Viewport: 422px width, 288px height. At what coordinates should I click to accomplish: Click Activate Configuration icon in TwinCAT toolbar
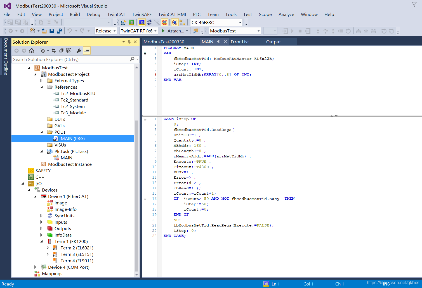click(123, 22)
